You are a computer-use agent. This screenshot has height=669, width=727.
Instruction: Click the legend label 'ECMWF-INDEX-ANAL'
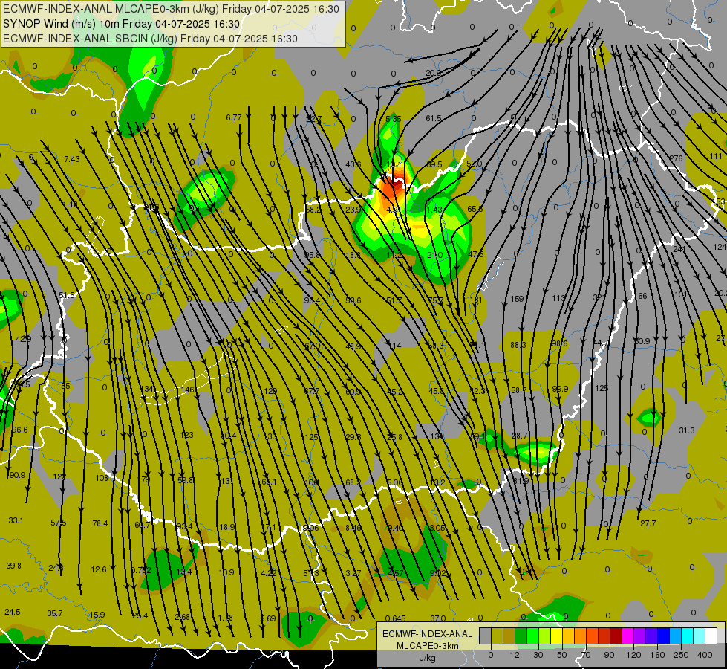click(427, 634)
